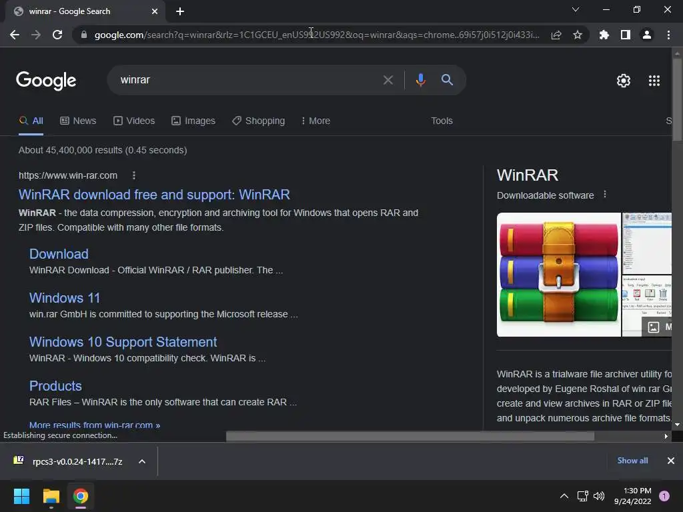Close the downloads bar

click(x=671, y=461)
